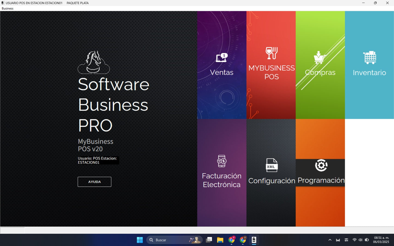394x246 pixels.
Task: Open the Task View taskbar icon
Action: pos(209,240)
